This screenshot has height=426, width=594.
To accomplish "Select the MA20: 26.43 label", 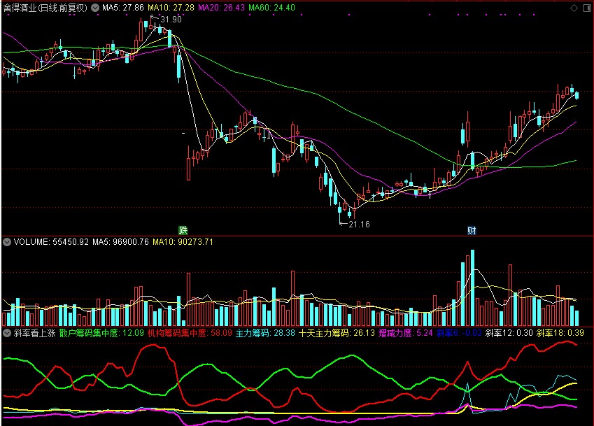I will tap(221, 8).
